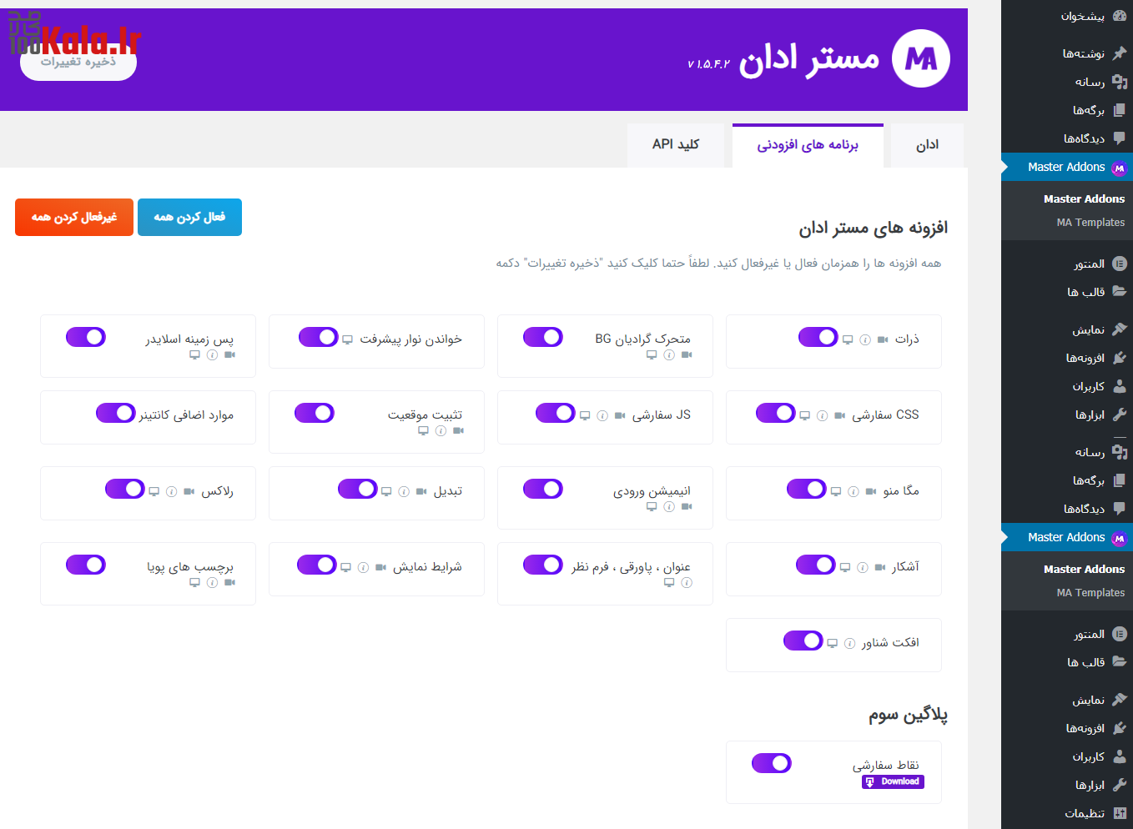Open the ادان tab
This screenshot has width=1133, height=829.
[927, 145]
